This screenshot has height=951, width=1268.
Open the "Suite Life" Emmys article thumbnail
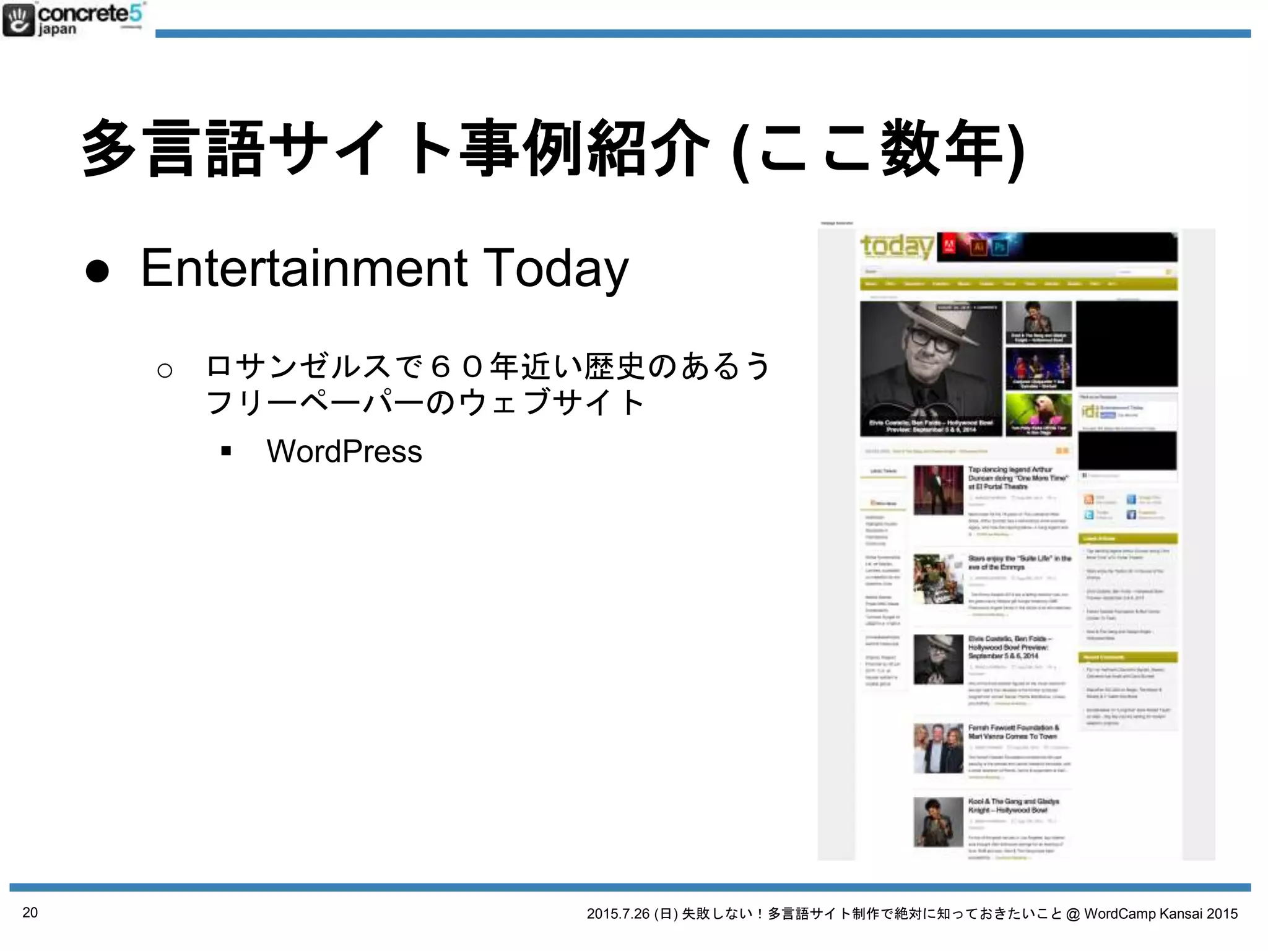click(938, 579)
